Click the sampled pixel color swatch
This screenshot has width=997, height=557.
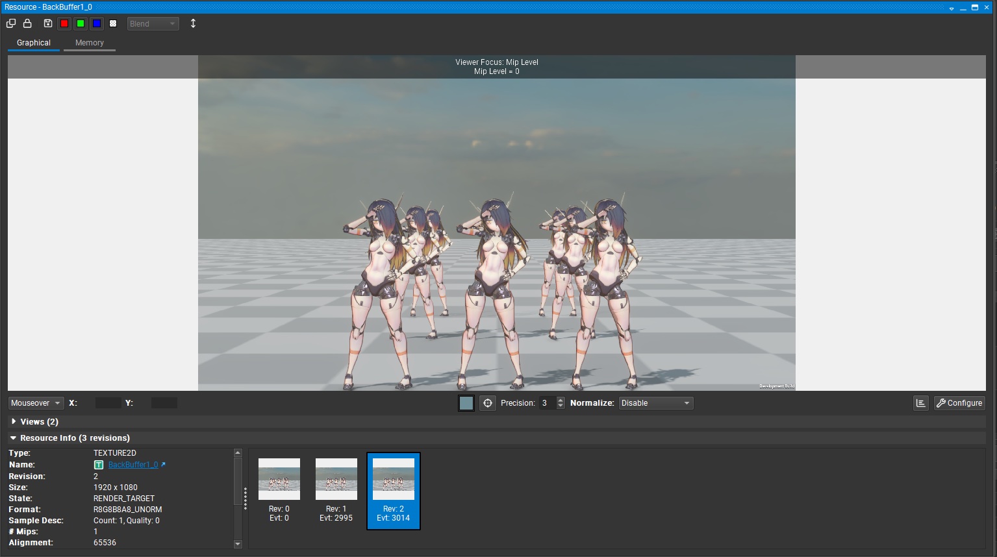click(466, 403)
